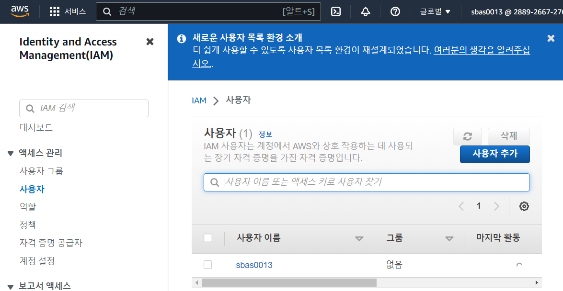
Task: Open 대시보드 in the sidebar
Action: click(x=36, y=127)
